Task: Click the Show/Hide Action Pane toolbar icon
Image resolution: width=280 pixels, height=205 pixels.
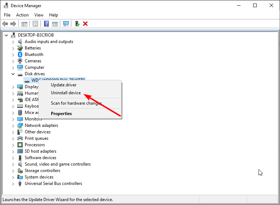Action: point(55,24)
